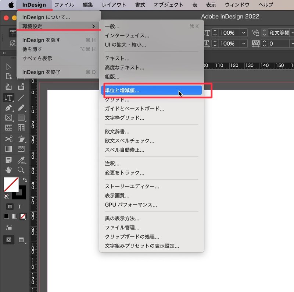
Task: Swap fill and stroke arrows
Action: point(25,180)
